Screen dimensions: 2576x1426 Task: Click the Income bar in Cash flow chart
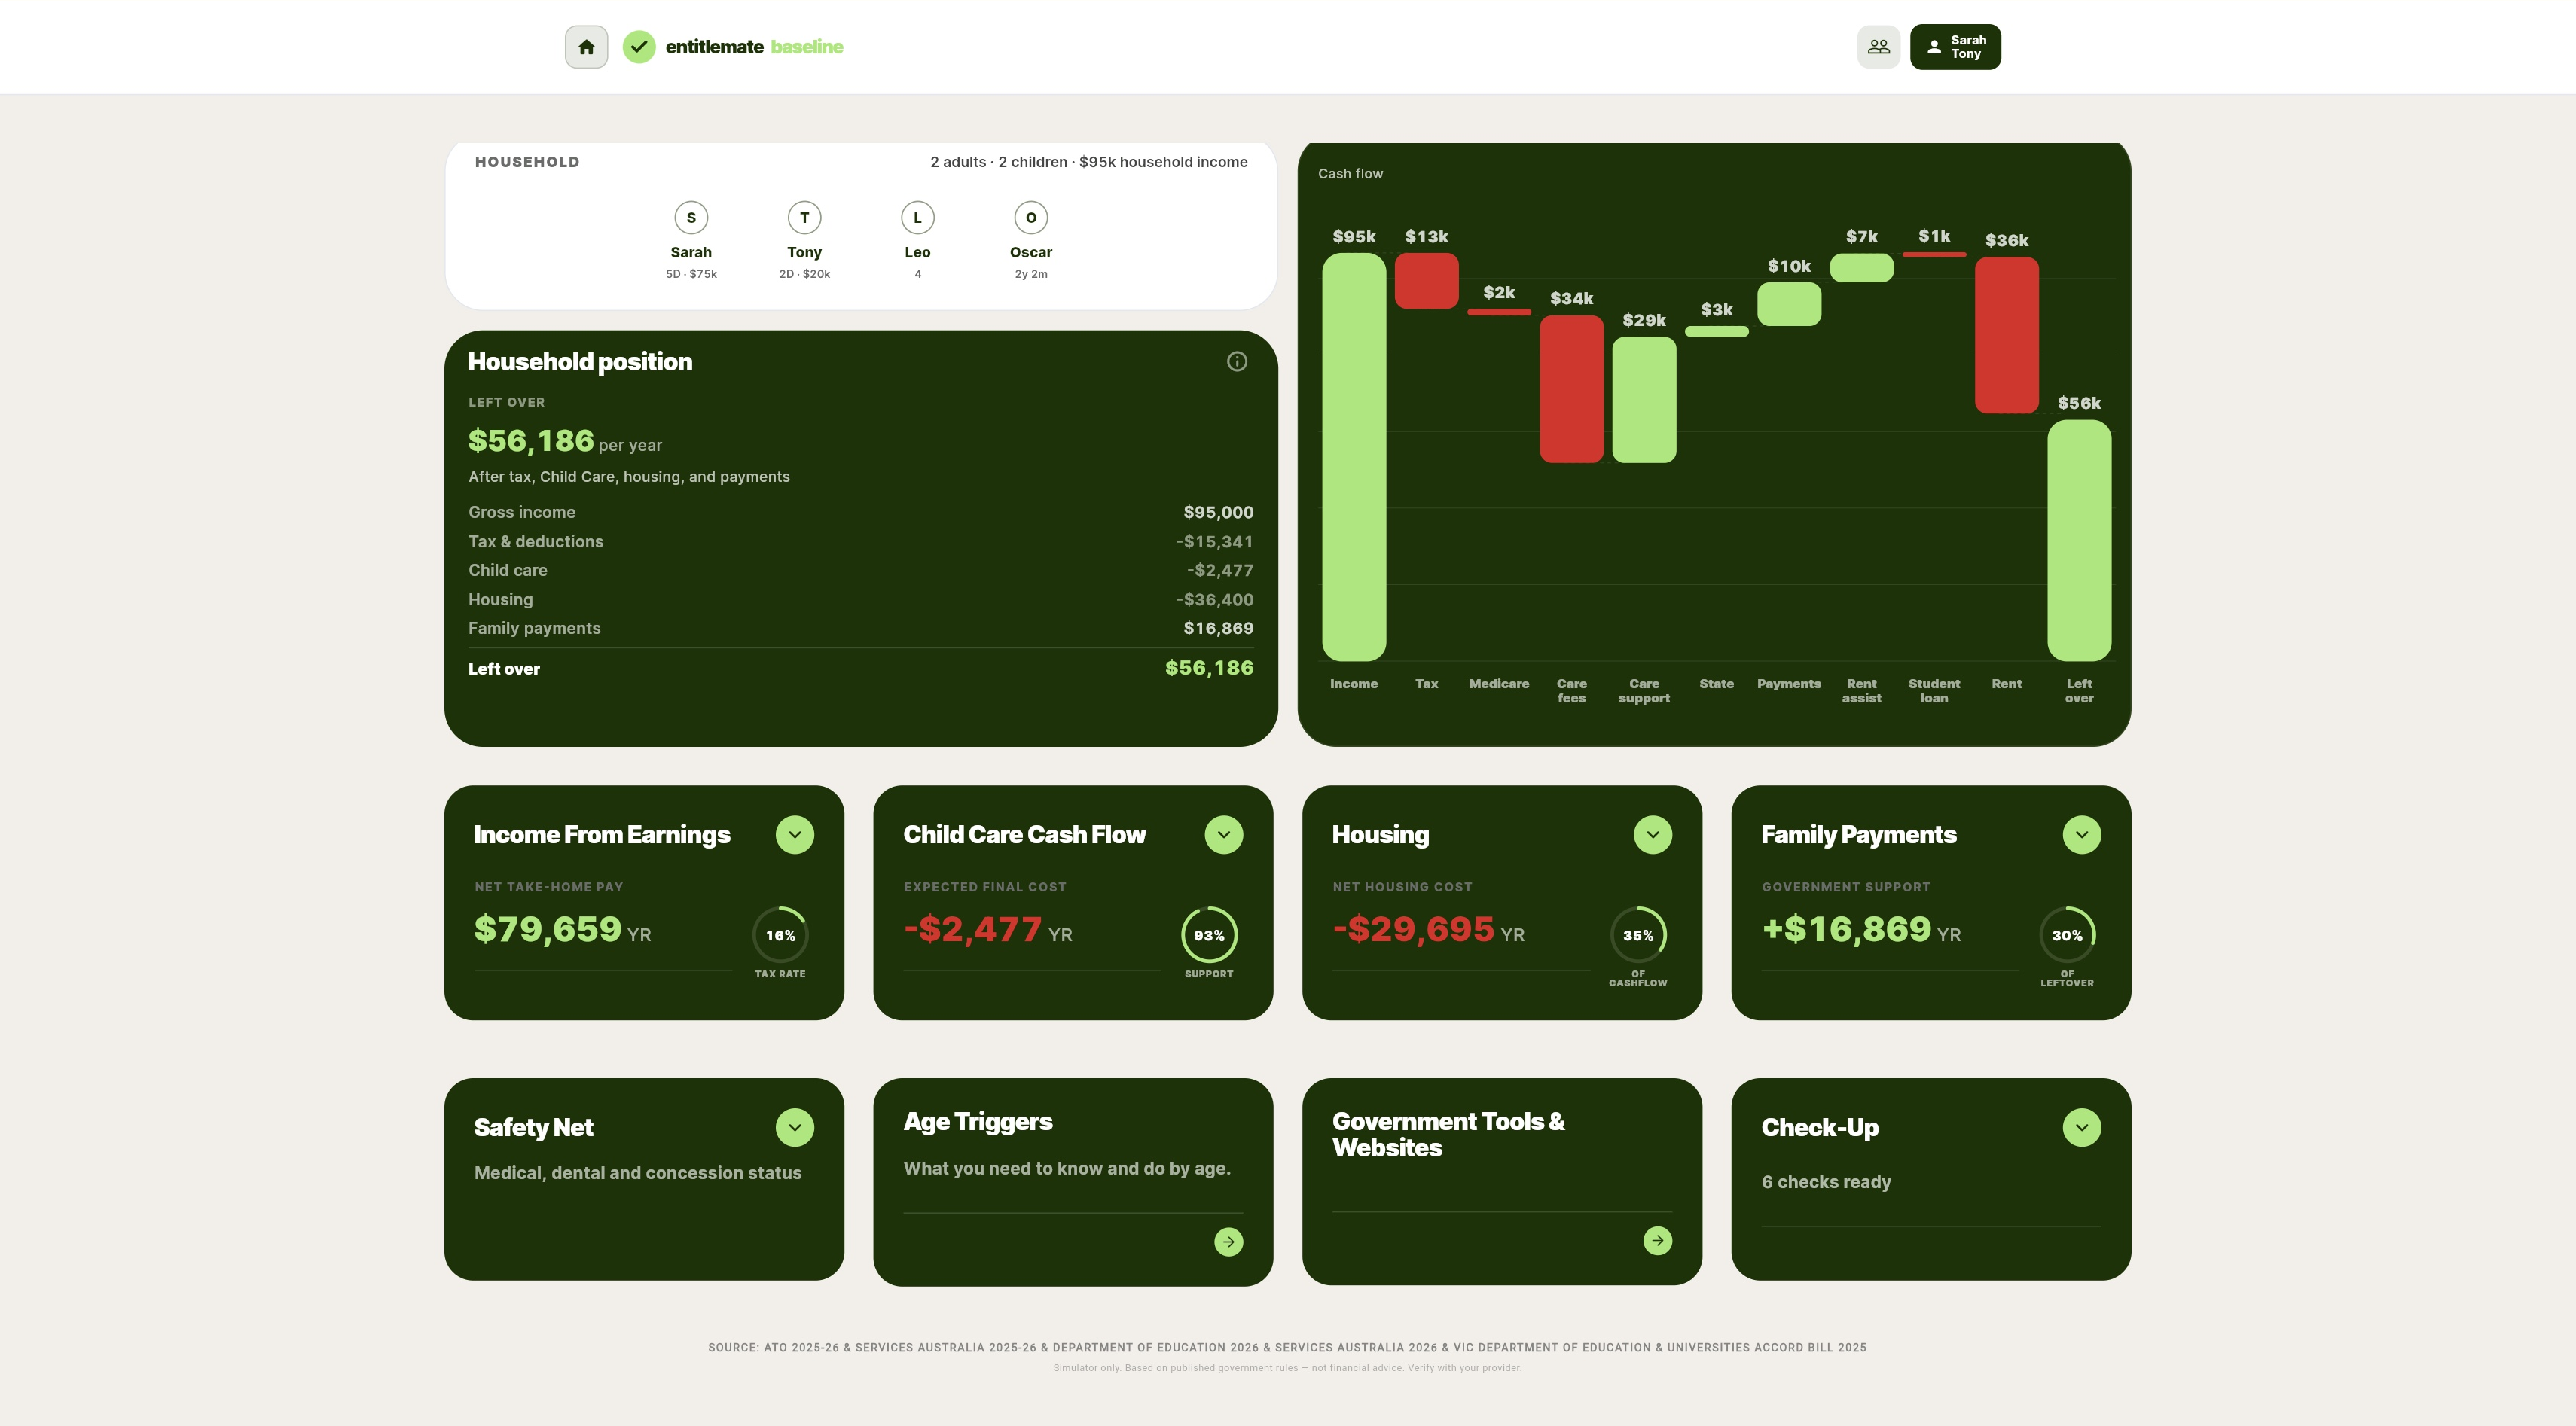(x=1354, y=457)
